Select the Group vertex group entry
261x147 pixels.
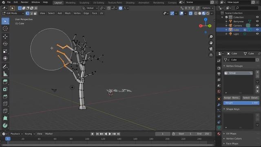coord(238,73)
